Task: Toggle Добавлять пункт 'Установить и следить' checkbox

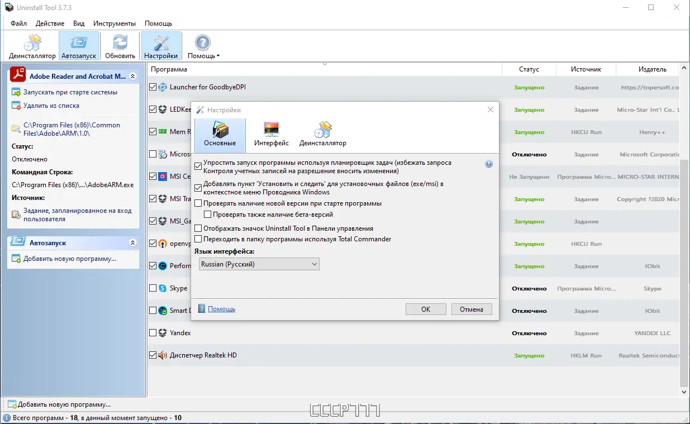Action: pos(198,188)
